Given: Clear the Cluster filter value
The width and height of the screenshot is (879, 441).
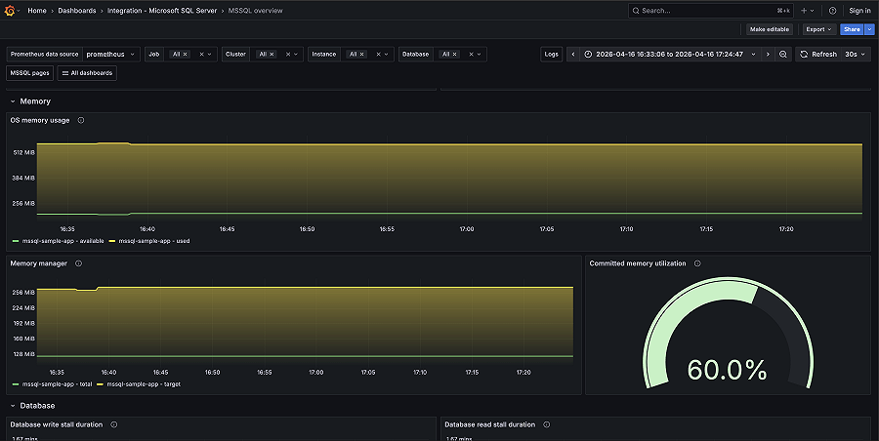Looking at the screenshot, I should pyautogui.click(x=288, y=55).
